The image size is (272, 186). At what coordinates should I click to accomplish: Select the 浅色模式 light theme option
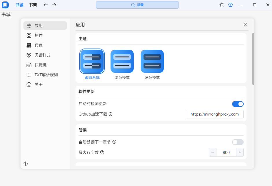122,61
